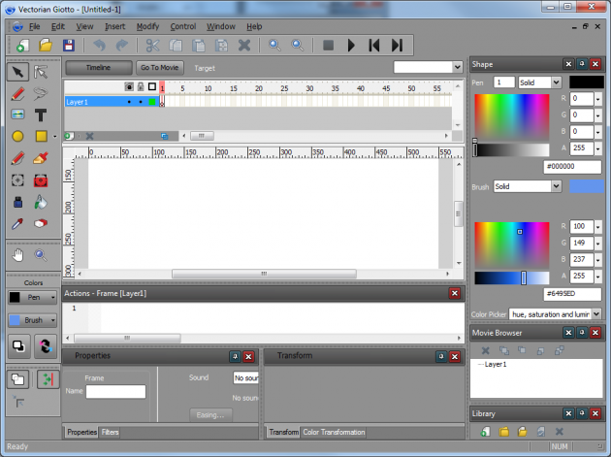
Task: Open the Pen style Solid dropdown
Action: pyautogui.click(x=539, y=82)
